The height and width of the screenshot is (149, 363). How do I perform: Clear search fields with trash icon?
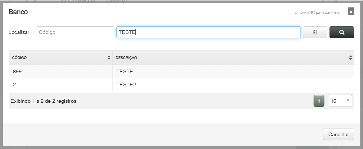click(315, 32)
